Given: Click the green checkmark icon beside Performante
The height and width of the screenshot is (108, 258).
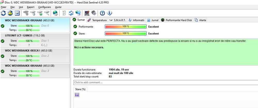Looking at the screenshot, I should click(75, 26).
